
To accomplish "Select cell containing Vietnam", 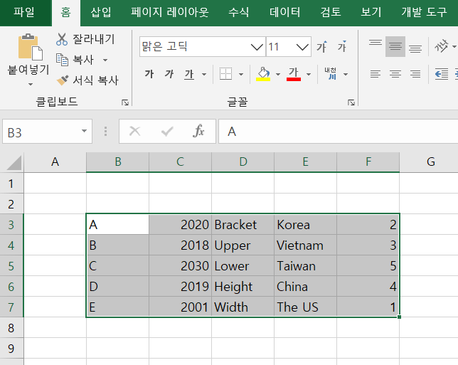I will (x=305, y=245).
